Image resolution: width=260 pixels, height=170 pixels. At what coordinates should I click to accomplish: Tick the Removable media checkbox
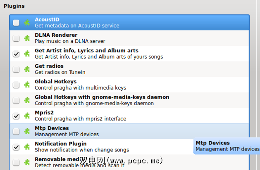[16, 162]
